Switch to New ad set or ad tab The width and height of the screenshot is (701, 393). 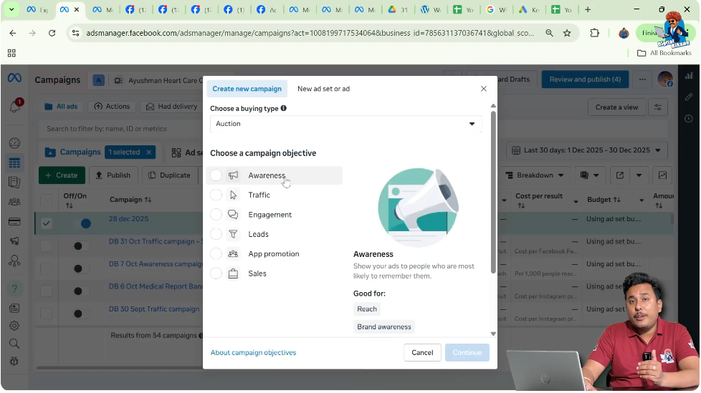coord(323,89)
